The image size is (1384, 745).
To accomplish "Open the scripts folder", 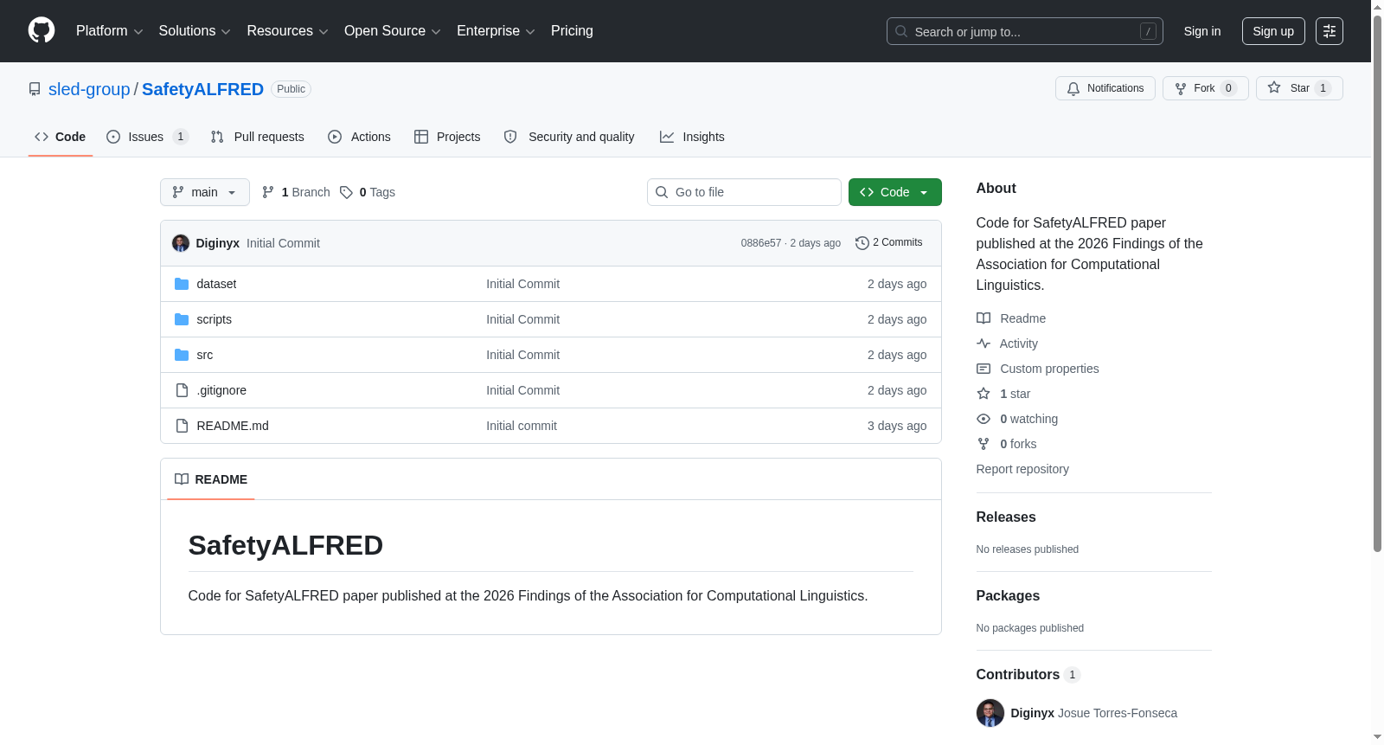I will pyautogui.click(x=214, y=319).
